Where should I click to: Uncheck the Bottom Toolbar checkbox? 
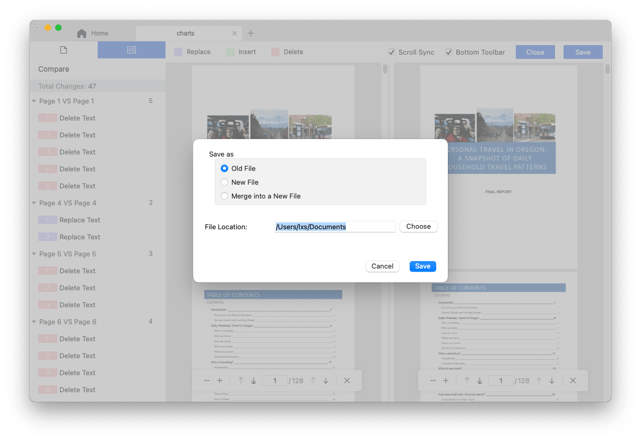pos(449,52)
